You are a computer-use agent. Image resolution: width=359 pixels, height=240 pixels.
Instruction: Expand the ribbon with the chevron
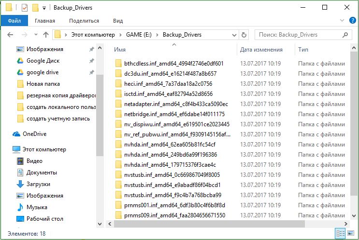click(342, 20)
